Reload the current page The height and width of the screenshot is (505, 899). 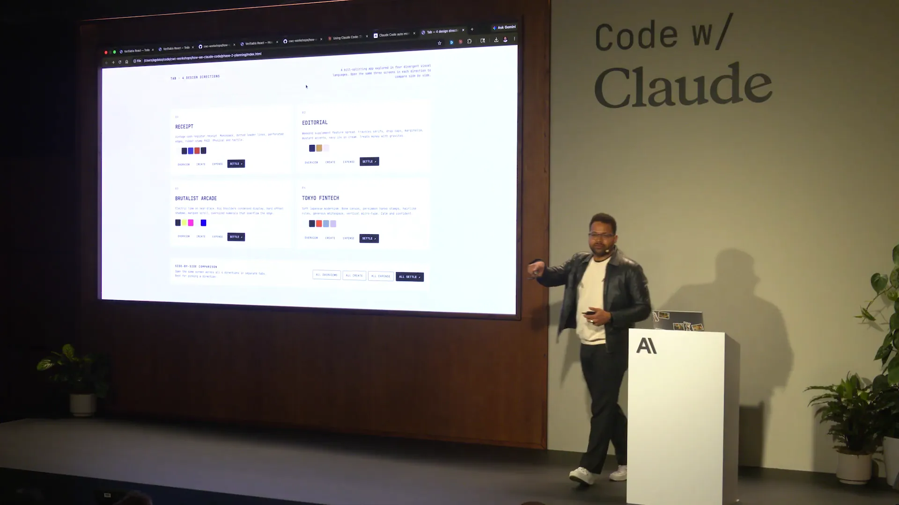(120, 62)
